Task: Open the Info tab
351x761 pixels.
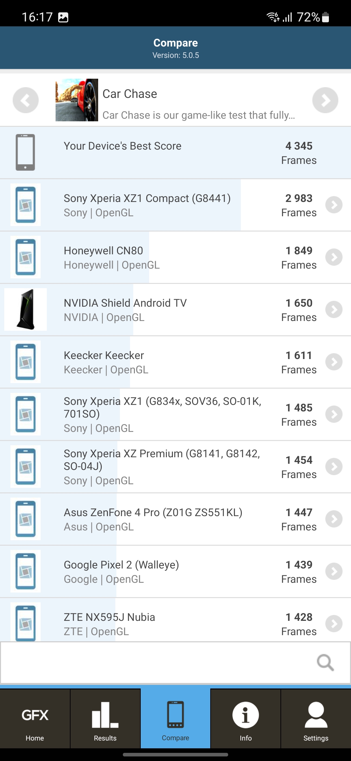Action: [245, 719]
